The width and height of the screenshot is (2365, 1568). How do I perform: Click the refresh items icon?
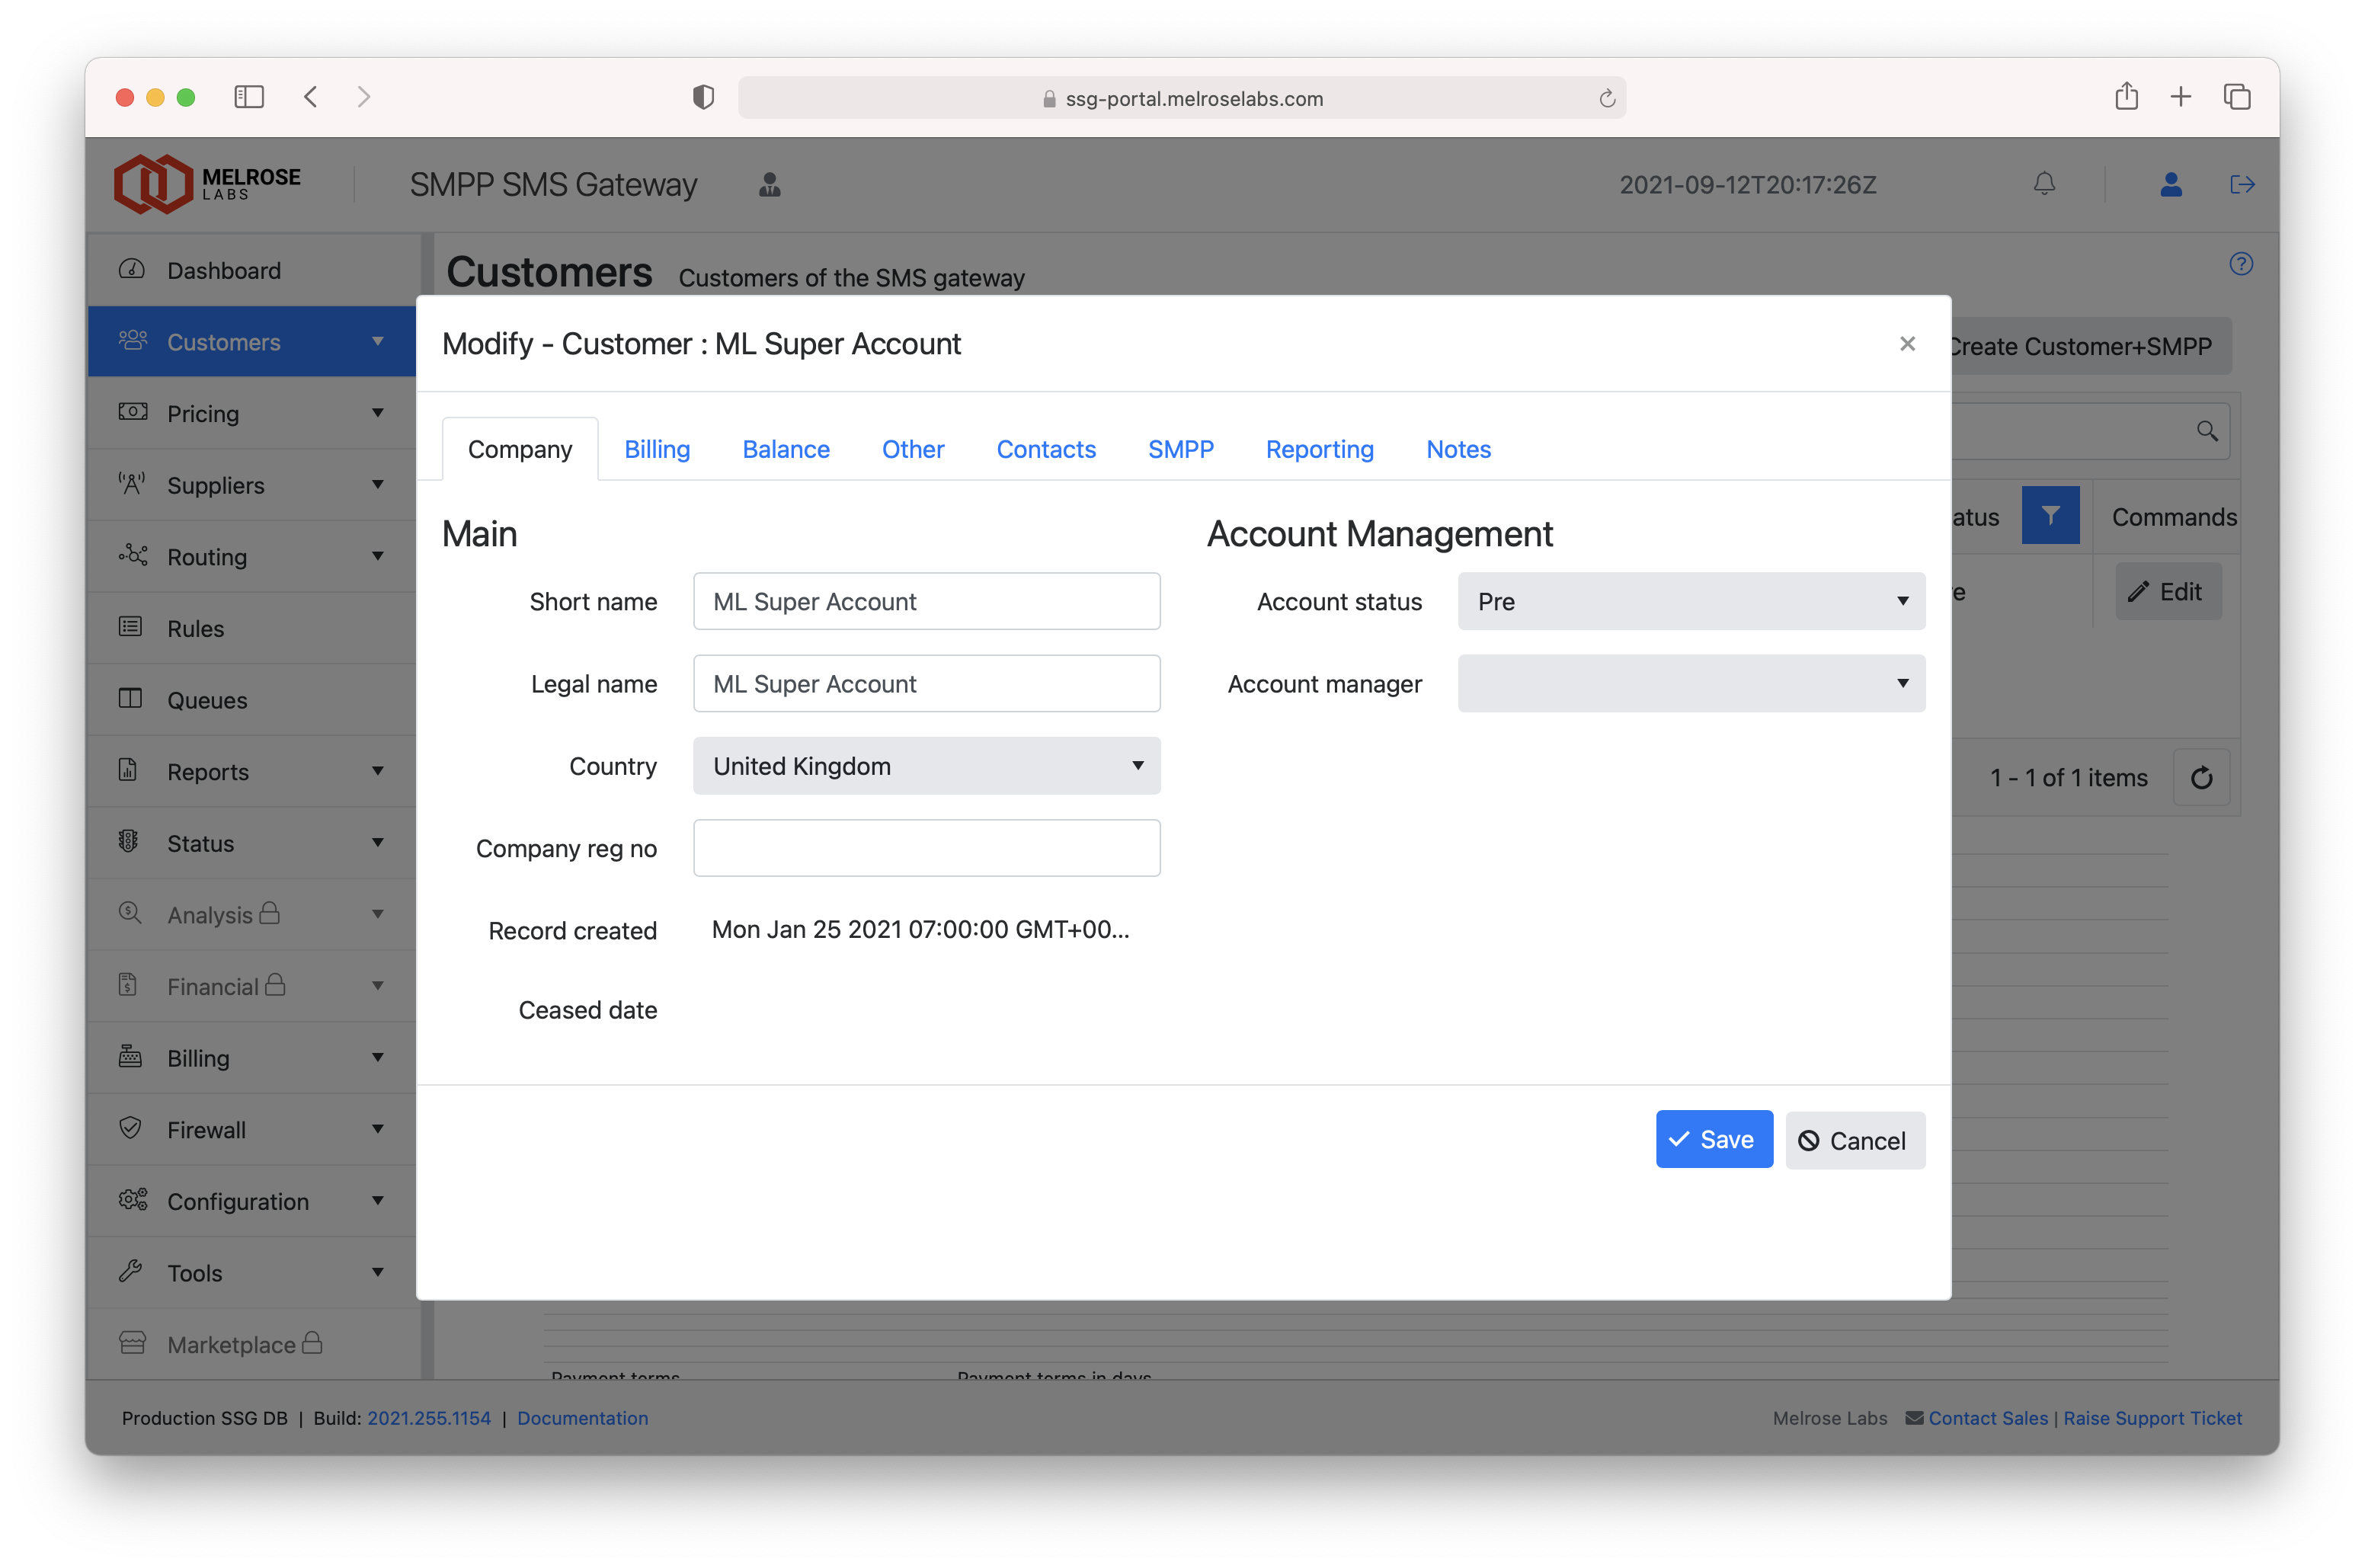click(2201, 778)
